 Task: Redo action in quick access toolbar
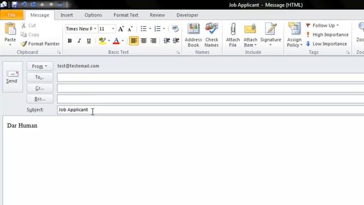pos(33,4)
